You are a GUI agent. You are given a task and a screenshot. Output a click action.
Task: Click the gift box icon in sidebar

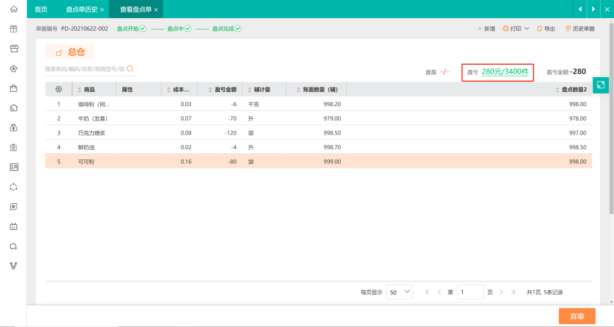(14, 29)
